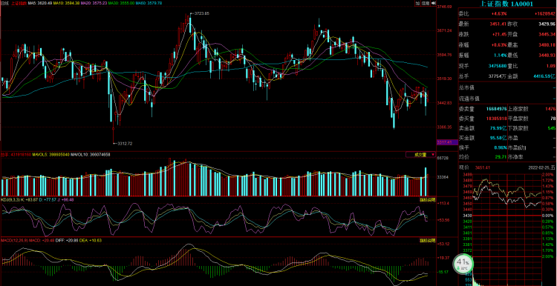Screen dimensions: 557x286
Task: Click the 指标说明 label on KDJ panel
Action: [x=428, y=199]
